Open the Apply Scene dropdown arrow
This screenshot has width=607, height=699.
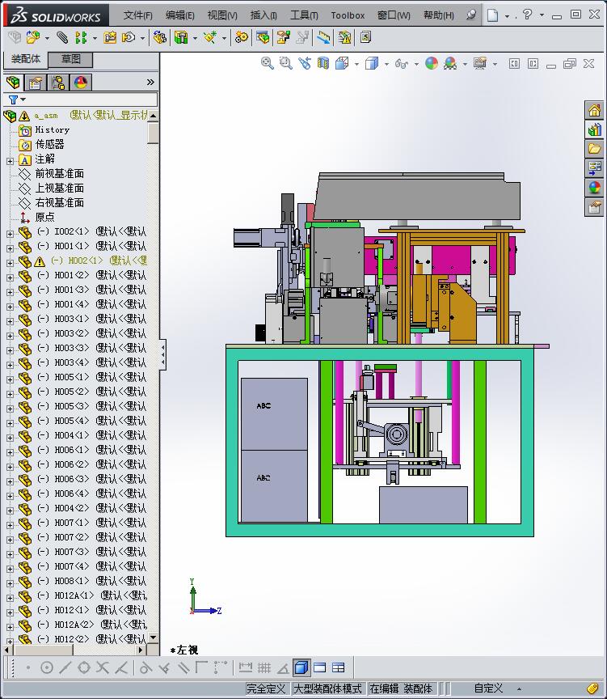tap(465, 64)
